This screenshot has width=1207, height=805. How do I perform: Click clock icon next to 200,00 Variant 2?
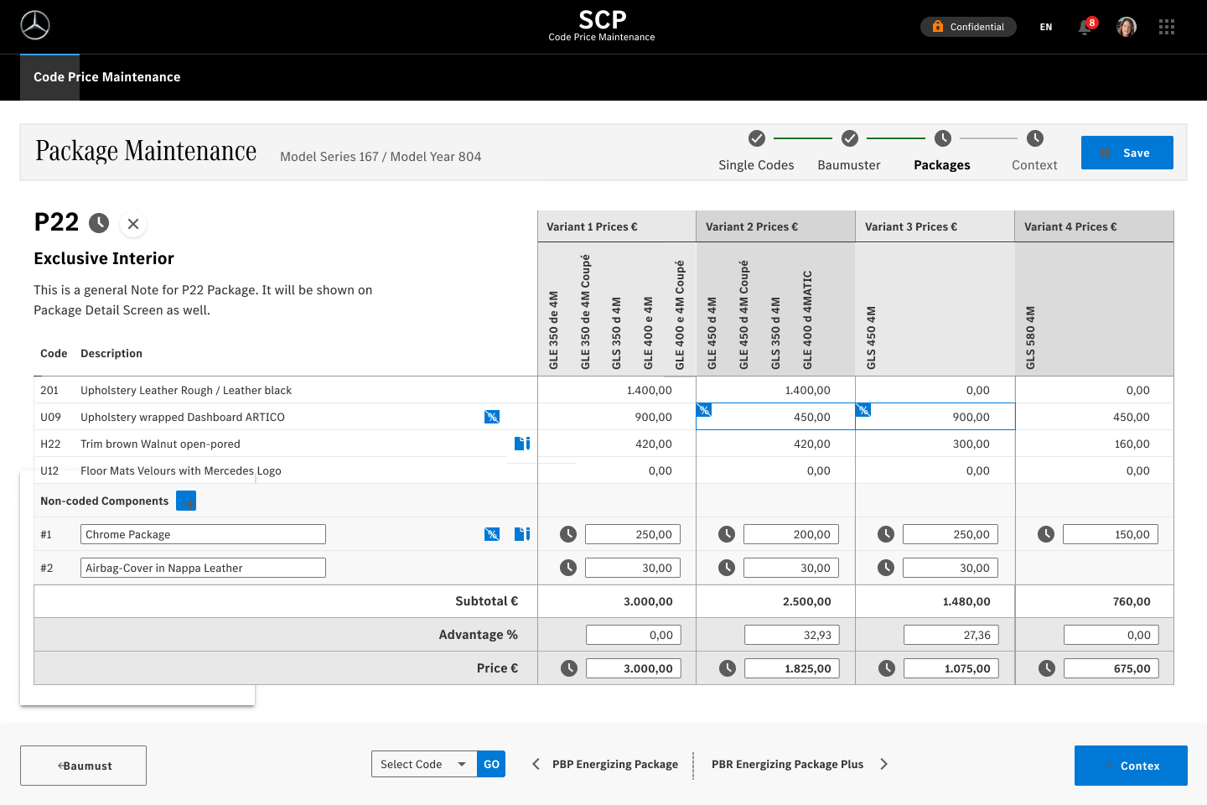pyautogui.click(x=727, y=534)
